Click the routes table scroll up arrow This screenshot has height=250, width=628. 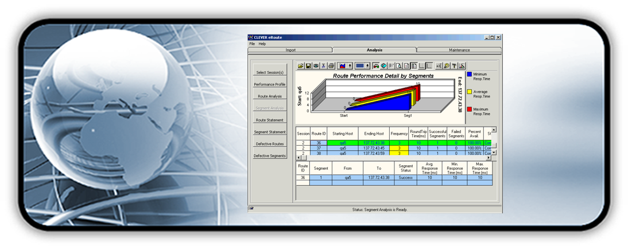(x=494, y=130)
